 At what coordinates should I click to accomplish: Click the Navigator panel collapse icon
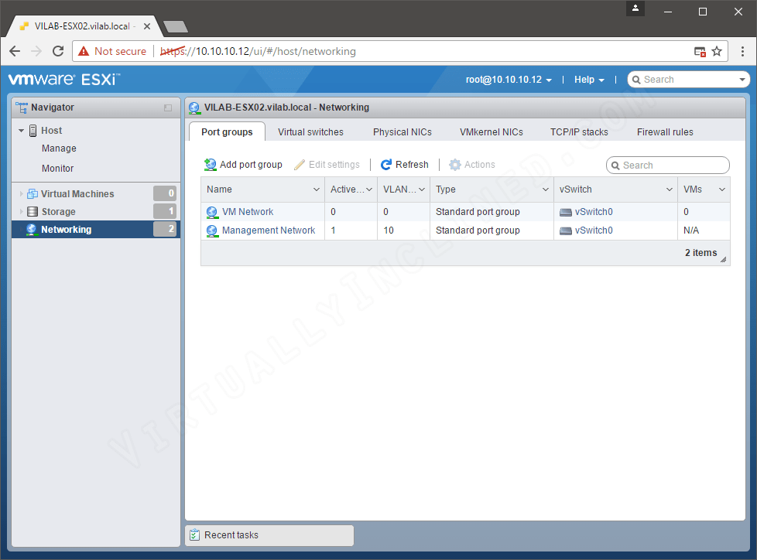tap(167, 108)
